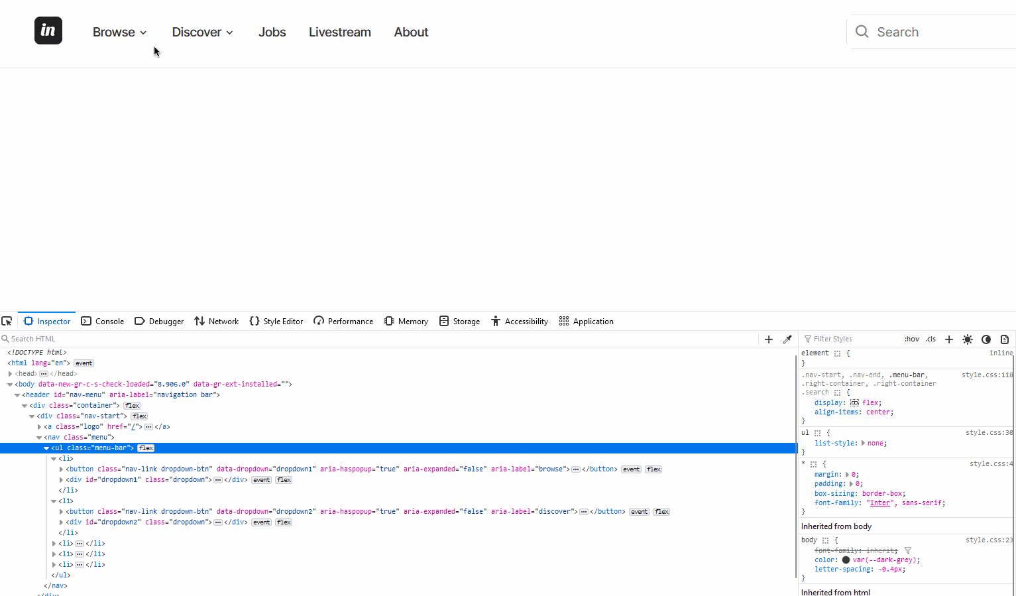Enable light color scheme simulation

pos(968,339)
